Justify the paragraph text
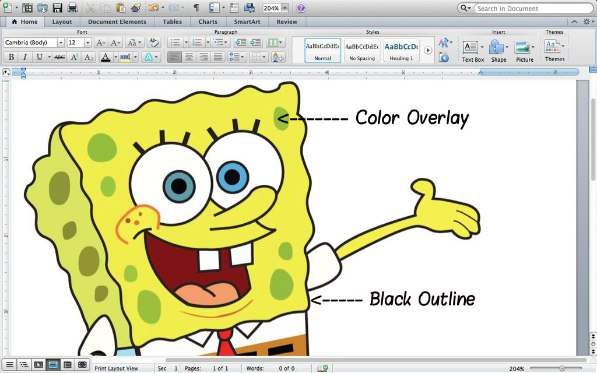 point(218,57)
